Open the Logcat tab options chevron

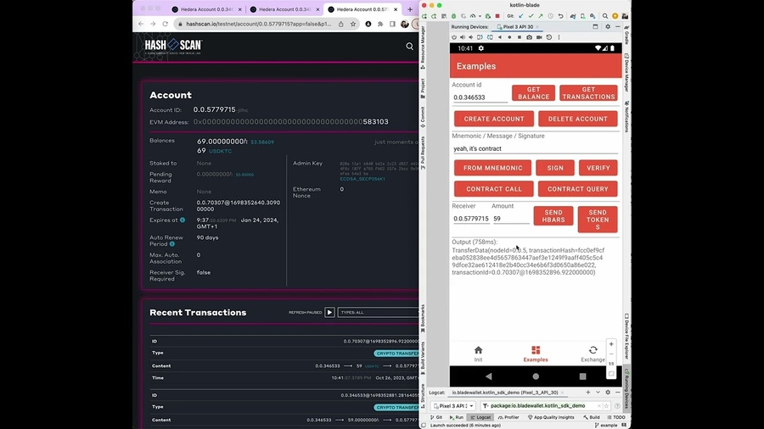click(x=598, y=393)
